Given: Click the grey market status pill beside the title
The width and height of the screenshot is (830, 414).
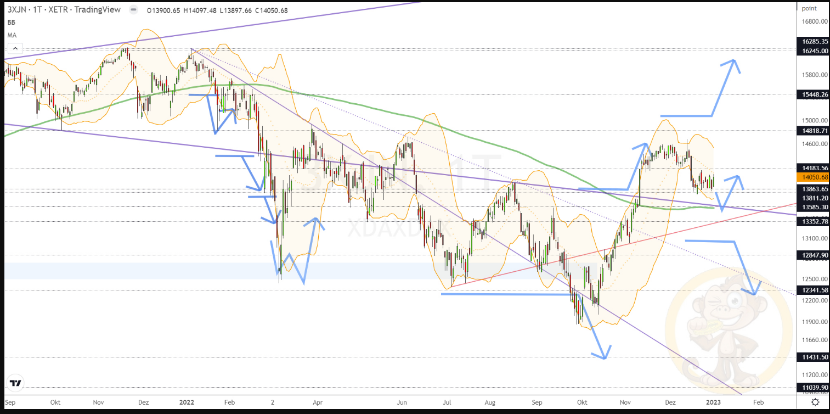Looking at the screenshot, I should click(x=133, y=10).
